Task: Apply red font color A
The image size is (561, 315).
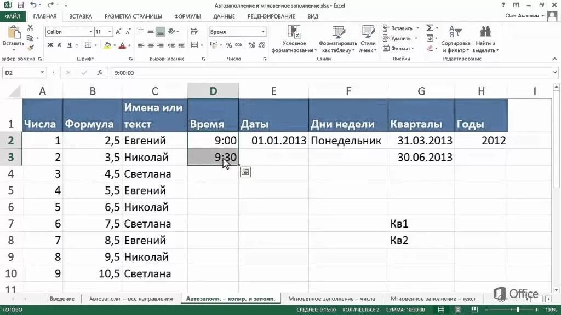Action: click(x=122, y=45)
